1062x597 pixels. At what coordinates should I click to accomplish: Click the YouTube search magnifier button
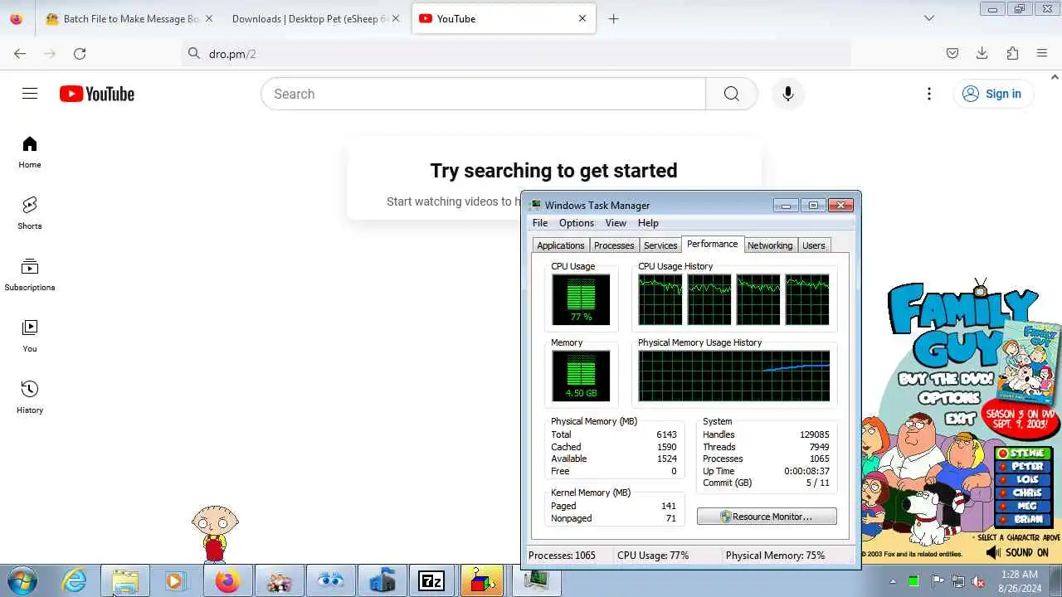pos(731,94)
